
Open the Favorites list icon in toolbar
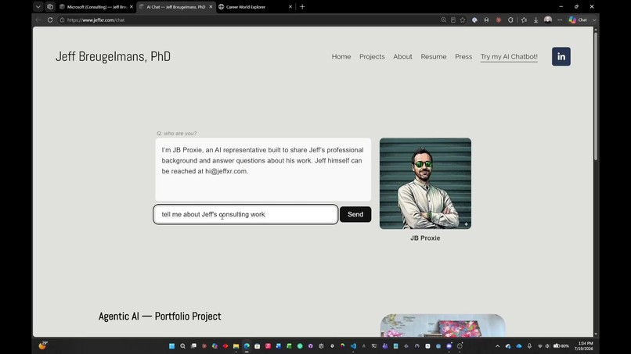[524, 20]
